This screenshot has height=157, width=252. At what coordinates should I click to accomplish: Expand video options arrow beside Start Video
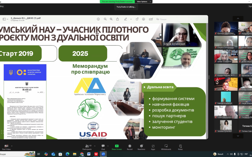click(12, 146)
